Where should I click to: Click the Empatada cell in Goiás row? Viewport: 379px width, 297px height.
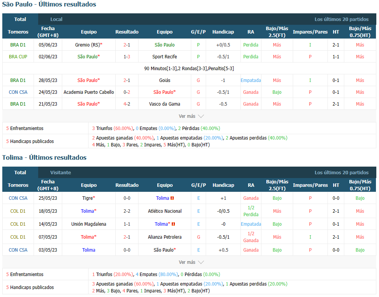[251, 80]
